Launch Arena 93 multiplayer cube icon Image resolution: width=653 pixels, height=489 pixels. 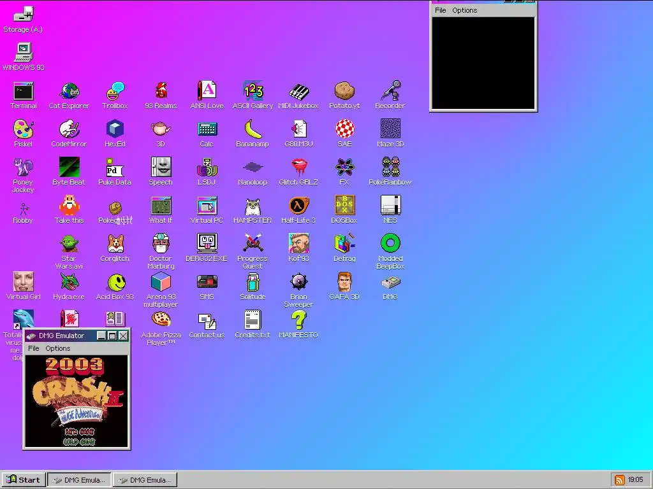(x=161, y=290)
